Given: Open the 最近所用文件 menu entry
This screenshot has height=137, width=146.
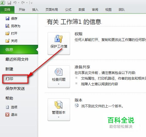Looking at the screenshot, I should click(17, 59).
